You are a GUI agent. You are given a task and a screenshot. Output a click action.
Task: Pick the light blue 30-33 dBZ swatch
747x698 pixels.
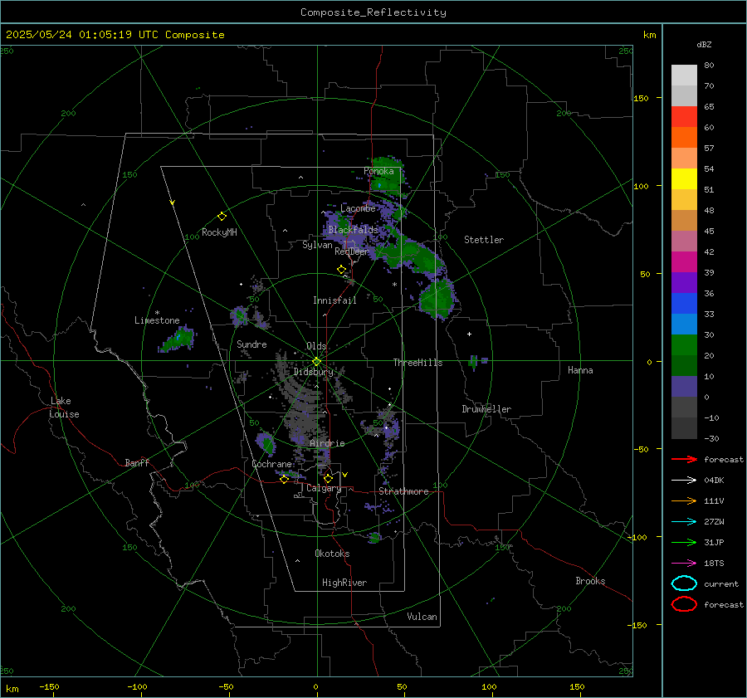[x=684, y=325]
